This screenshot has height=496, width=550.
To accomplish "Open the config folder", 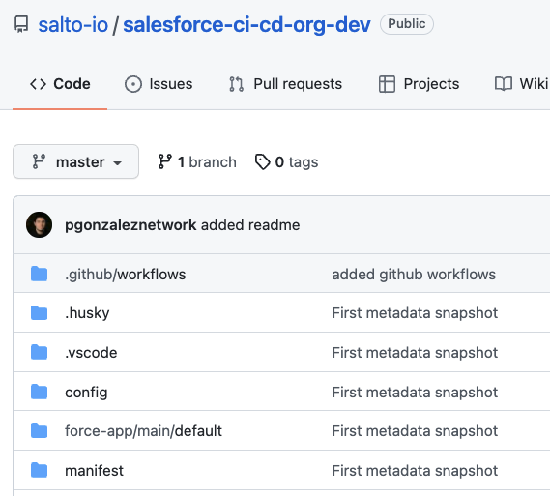I will pyautogui.click(x=86, y=393).
